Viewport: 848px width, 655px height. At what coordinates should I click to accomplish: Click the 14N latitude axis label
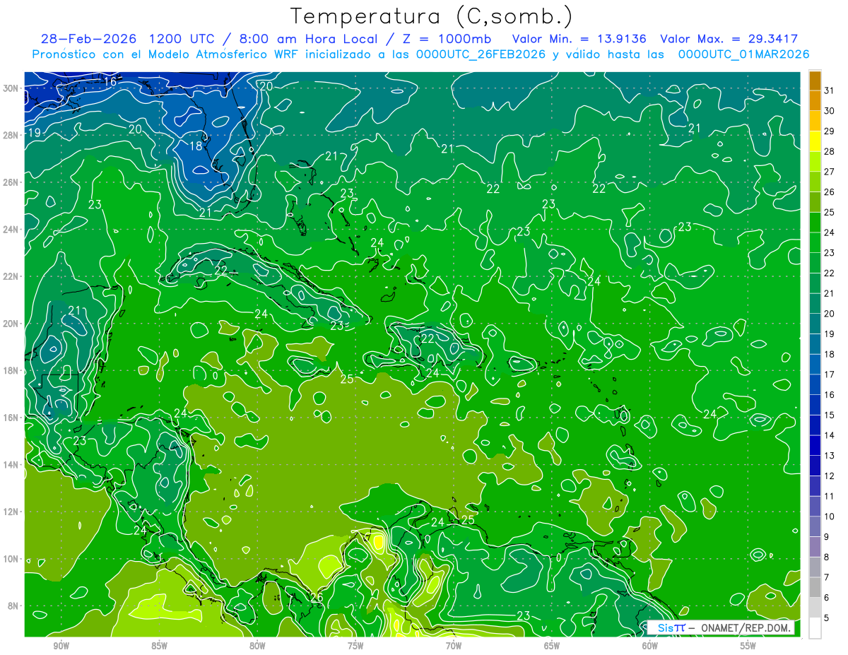(11, 465)
